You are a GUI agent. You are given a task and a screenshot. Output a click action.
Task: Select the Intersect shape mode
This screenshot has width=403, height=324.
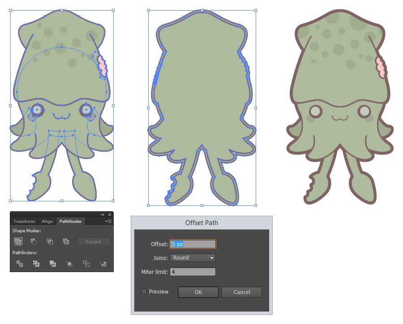pos(50,241)
